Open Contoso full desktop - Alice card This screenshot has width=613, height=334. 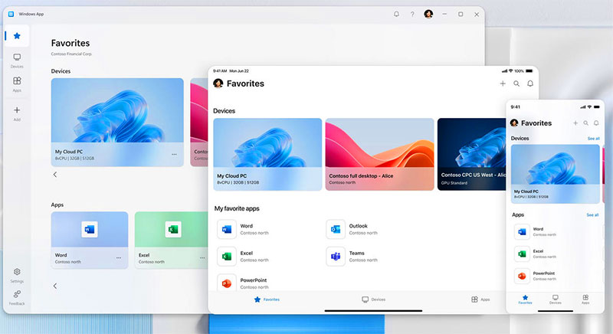click(x=379, y=154)
